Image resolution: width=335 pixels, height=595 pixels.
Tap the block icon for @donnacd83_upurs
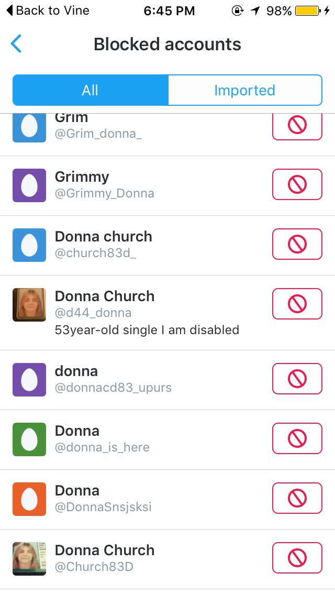point(297,379)
